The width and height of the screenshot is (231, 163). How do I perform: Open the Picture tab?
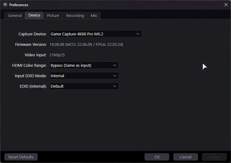tap(53, 16)
